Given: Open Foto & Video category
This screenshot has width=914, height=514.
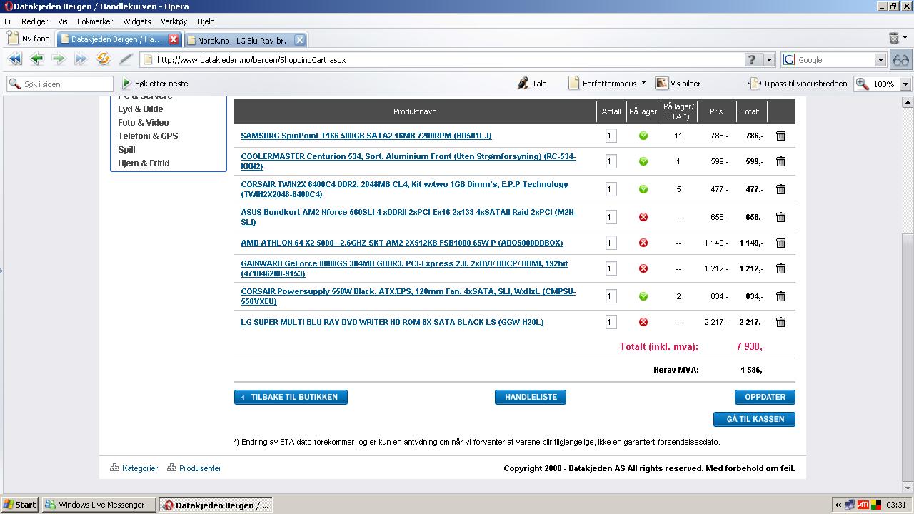Looking at the screenshot, I should point(144,123).
